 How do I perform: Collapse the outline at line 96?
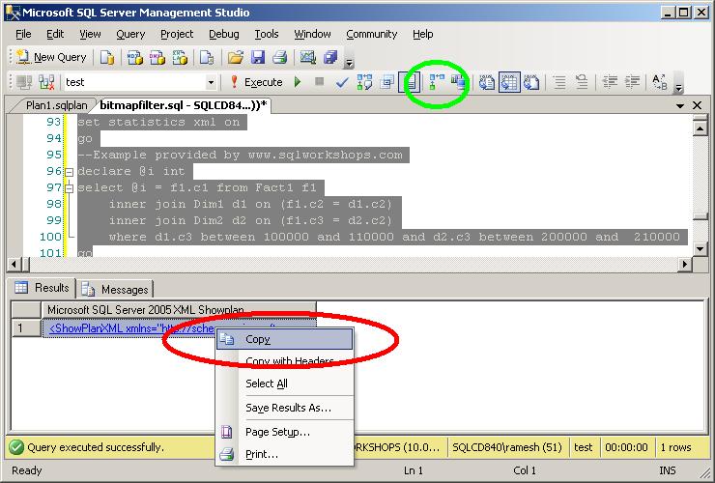(69, 172)
